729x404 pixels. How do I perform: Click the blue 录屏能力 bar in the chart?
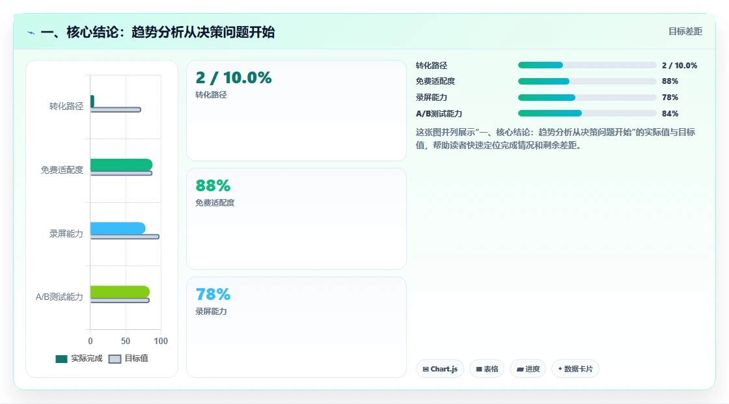pos(118,228)
